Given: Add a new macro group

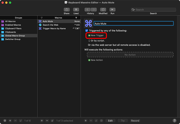Looking at the screenshot, I should click(x=10, y=121).
